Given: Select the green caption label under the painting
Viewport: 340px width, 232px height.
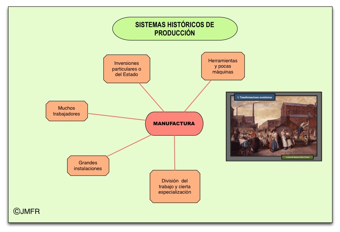Looking at the screenshot, I should tap(297, 157).
